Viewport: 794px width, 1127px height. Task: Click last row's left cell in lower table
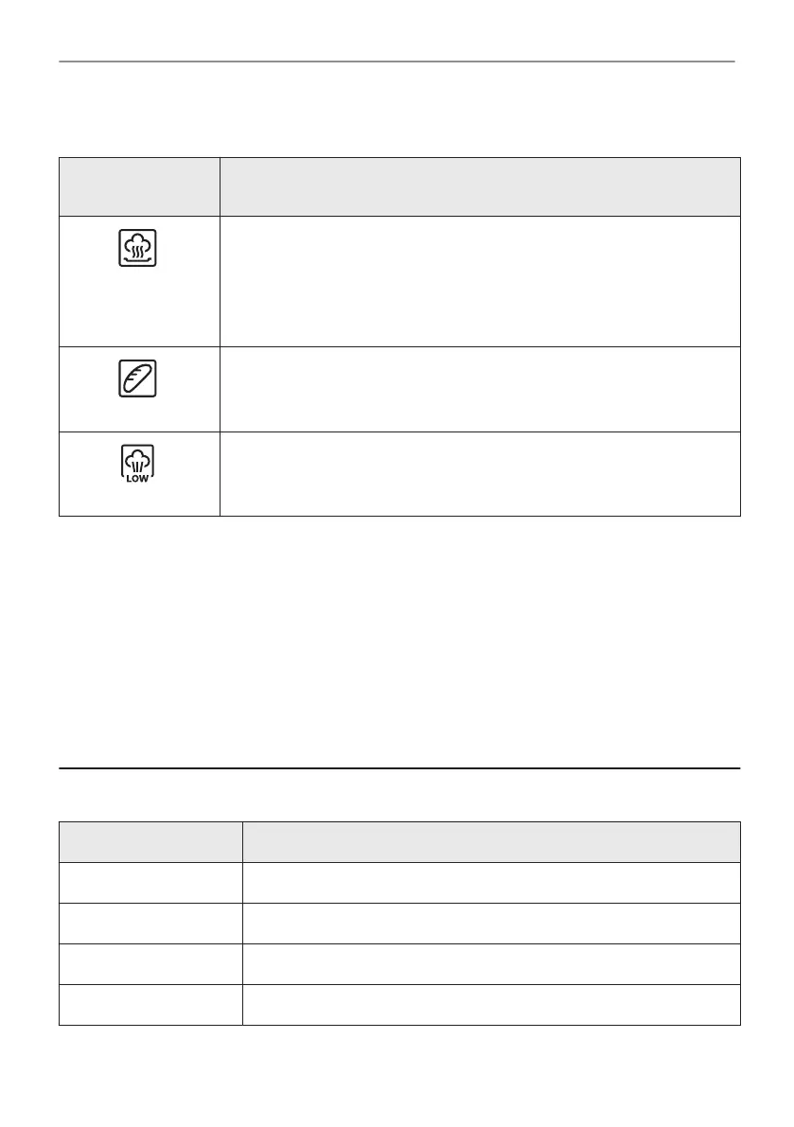click(x=150, y=1004)
